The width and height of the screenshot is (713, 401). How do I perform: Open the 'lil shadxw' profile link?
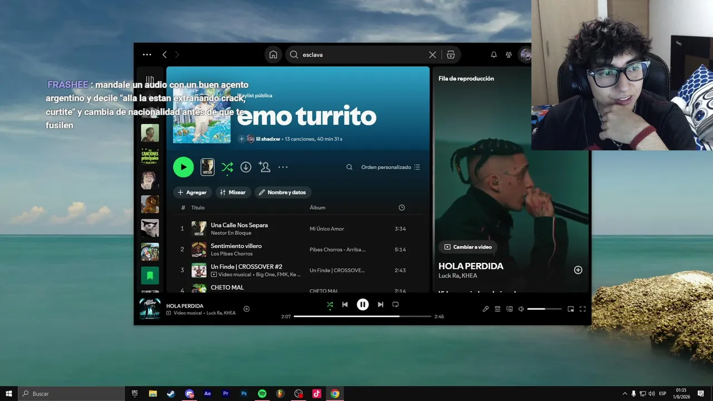click(x=268, y=139)
